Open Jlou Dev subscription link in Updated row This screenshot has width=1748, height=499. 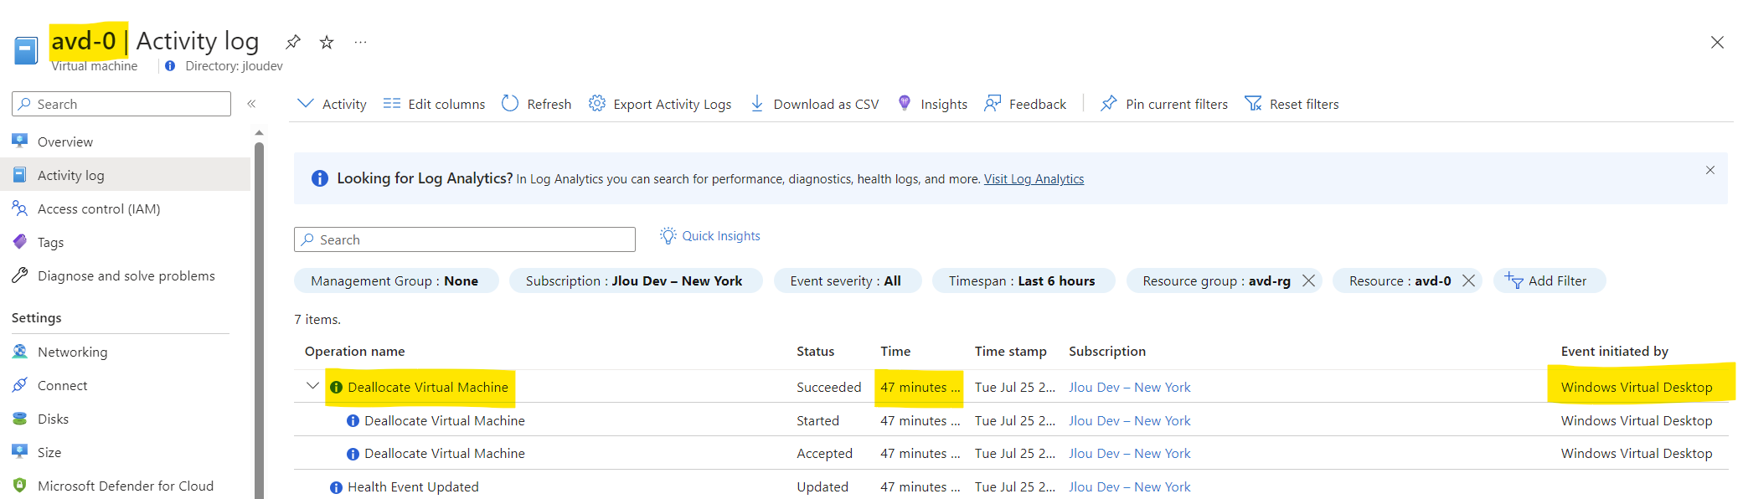(x=1130, y=486)
